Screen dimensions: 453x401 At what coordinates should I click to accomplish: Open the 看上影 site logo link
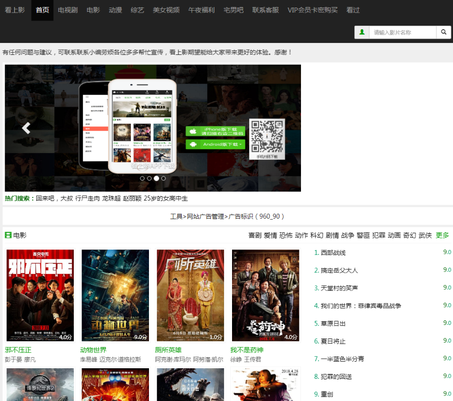click(x=15, y=10)
